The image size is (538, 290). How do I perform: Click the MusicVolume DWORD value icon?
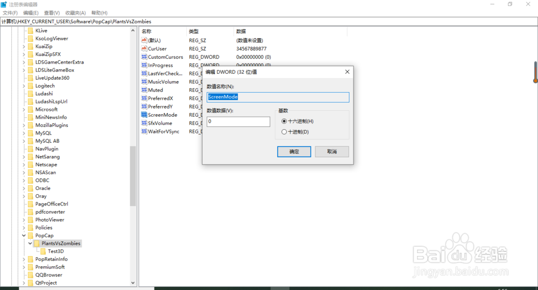144,81
